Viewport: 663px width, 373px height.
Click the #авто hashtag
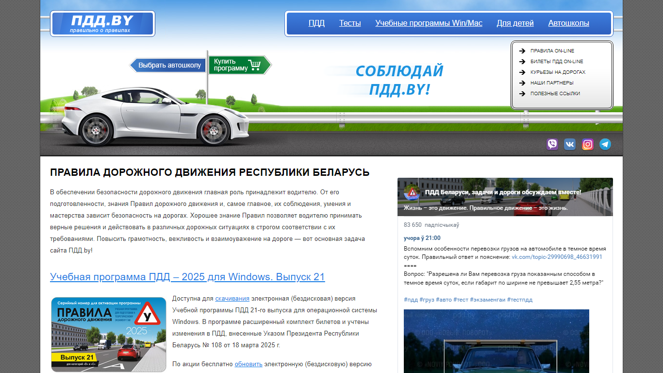tap(444, 300)
